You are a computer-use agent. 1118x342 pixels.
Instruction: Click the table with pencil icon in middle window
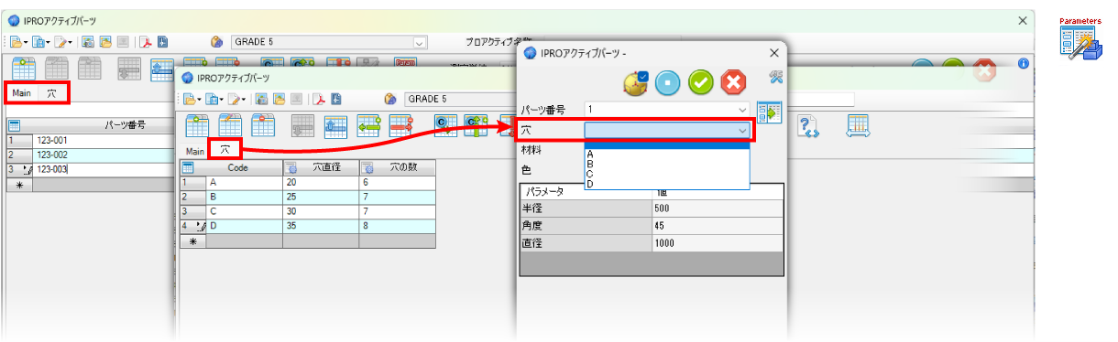(x=230, y=126)
